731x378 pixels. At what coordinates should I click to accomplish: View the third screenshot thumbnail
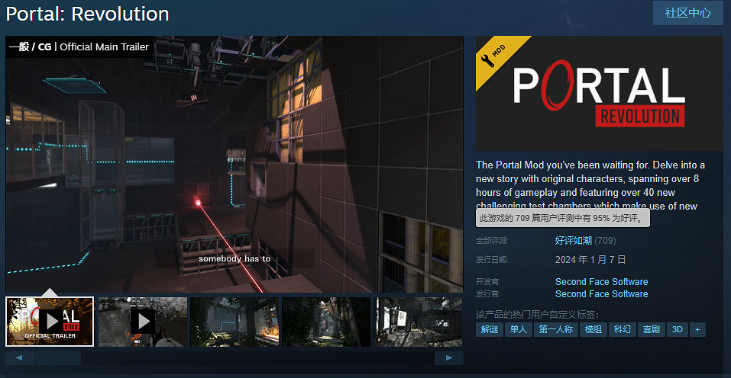pos(235,321)
